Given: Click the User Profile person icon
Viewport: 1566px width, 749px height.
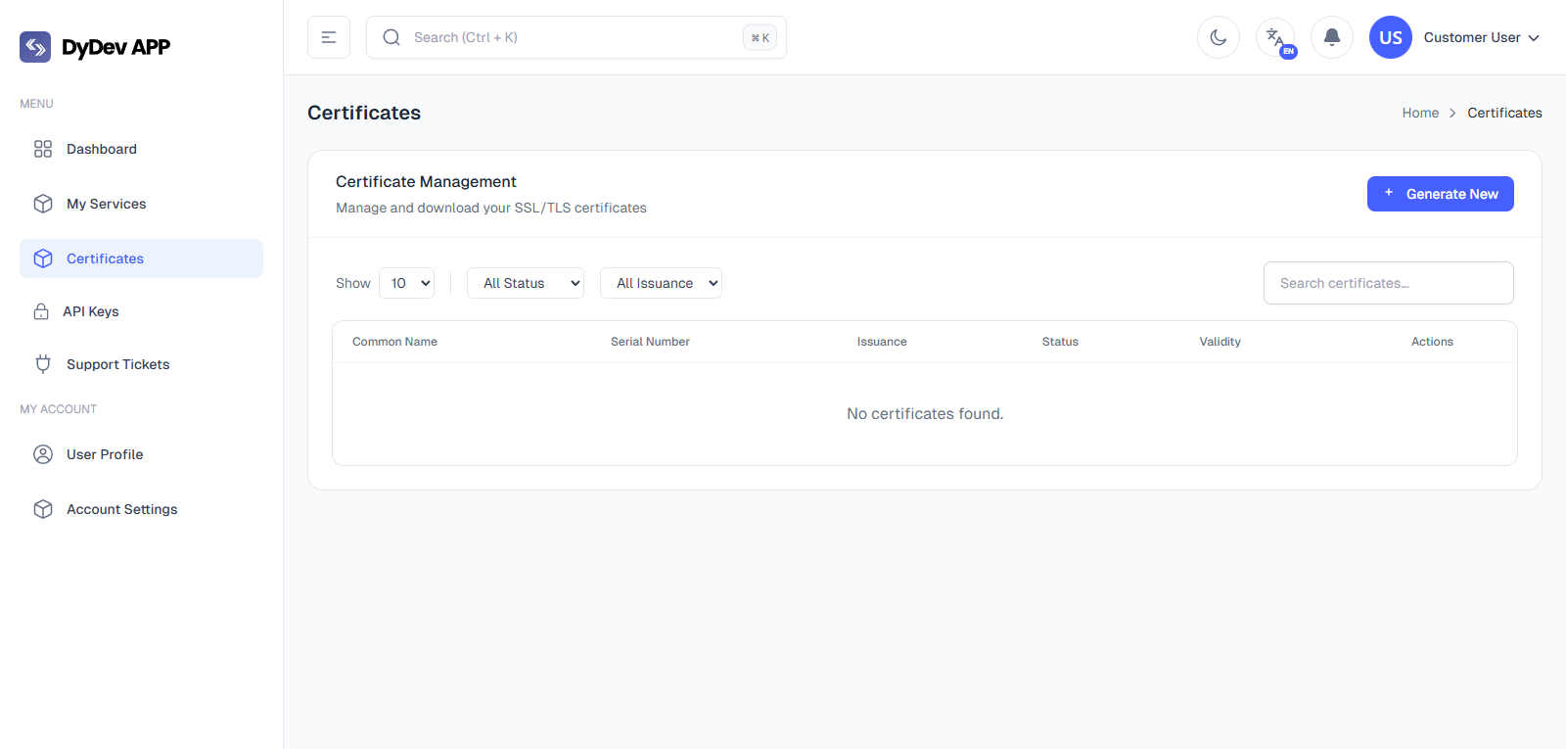Looking at the screenshot, I should 43,454.
